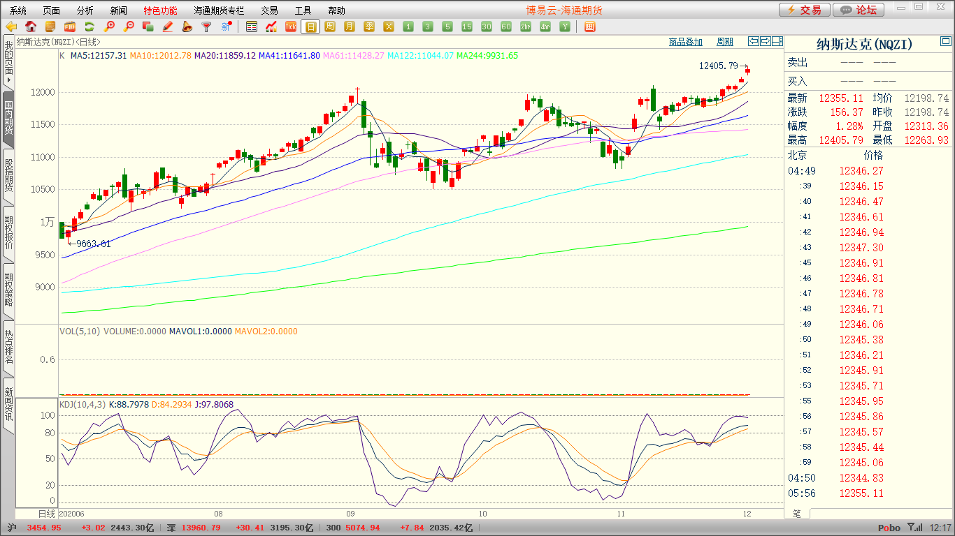
Task: Click the 周期 period link
Action: click(x=725, y=42)
